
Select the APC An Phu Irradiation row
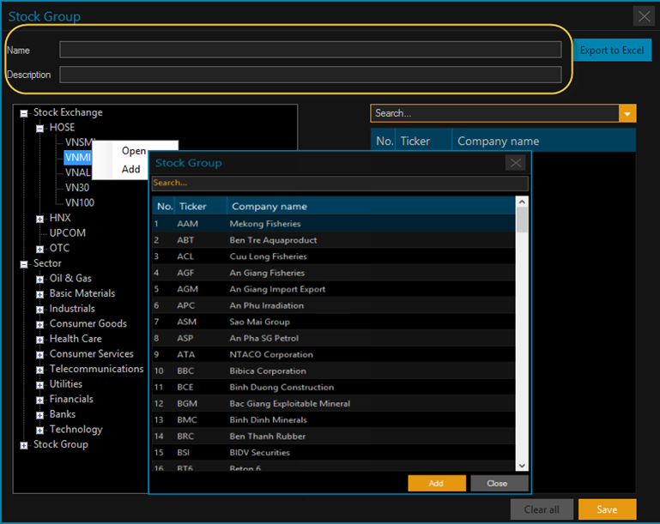point(333,305)
